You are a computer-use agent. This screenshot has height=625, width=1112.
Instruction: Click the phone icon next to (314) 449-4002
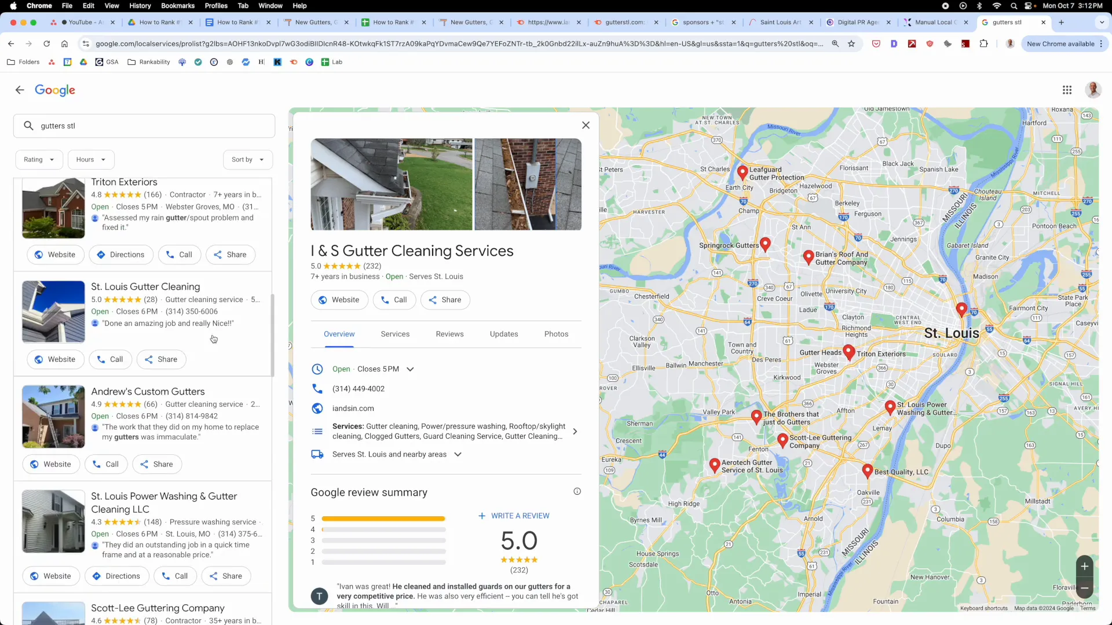click(x=317, y=389)
